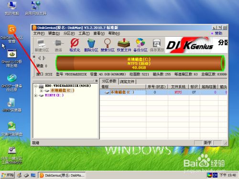This screenshot has width=239, height=179.
Task: Go to previous disk with left arrow
Action: (x=39, y=58)
